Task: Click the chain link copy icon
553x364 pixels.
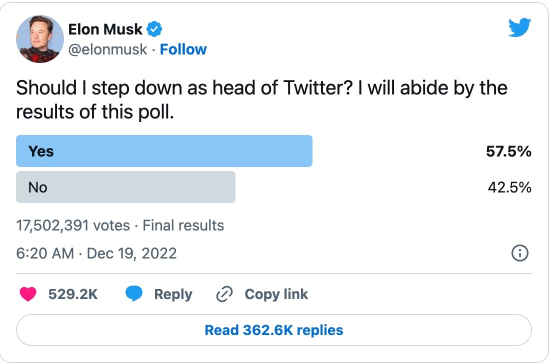Action: (224, 294)
